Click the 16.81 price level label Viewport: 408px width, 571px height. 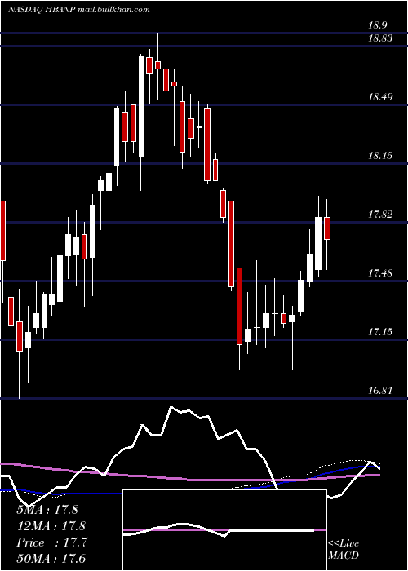[381, 391]
